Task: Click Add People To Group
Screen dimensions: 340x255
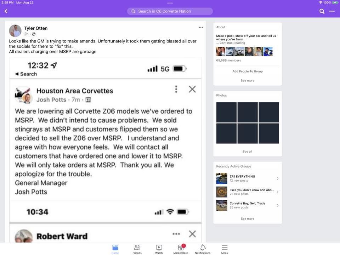Action: click(x=248, y=71)
